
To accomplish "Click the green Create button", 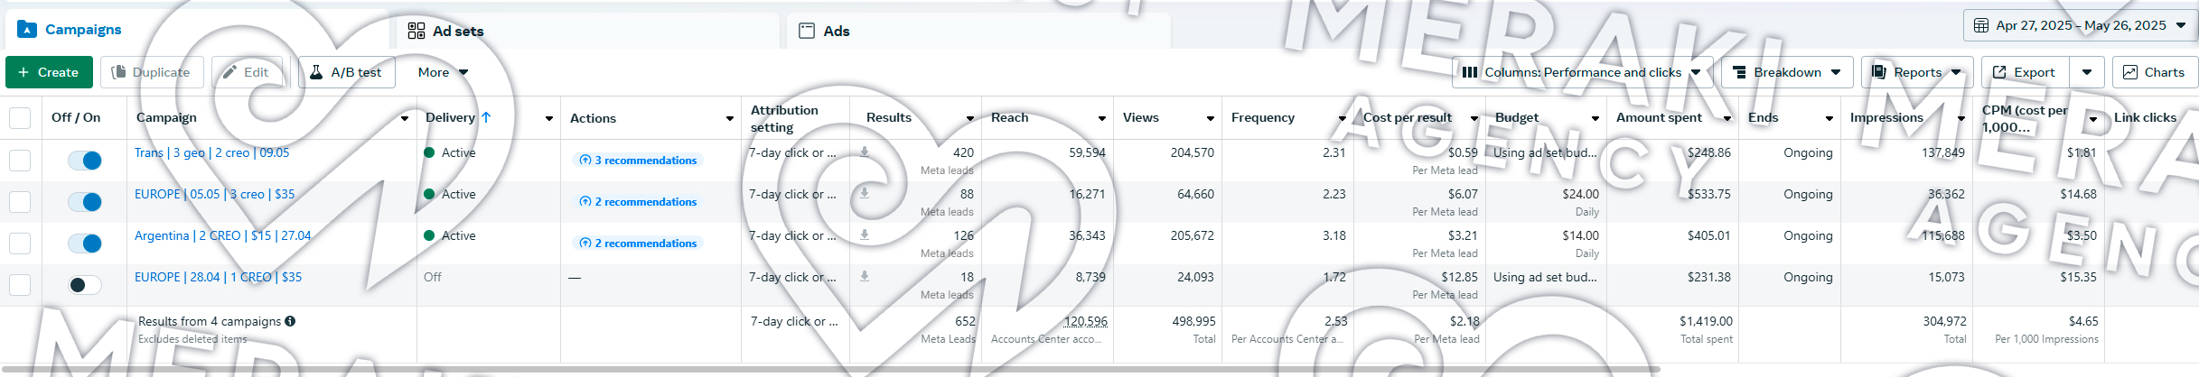I will 49,72.
